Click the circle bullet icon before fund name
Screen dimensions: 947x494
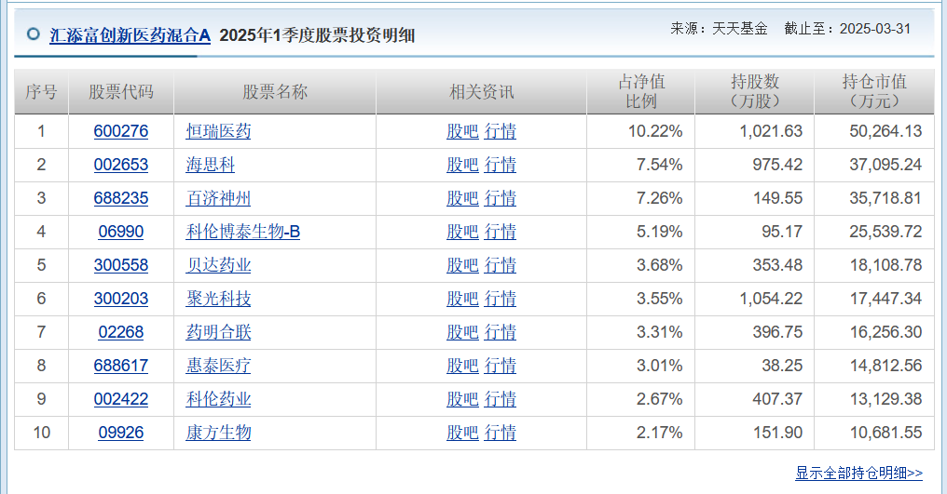[x=34, y=33]
